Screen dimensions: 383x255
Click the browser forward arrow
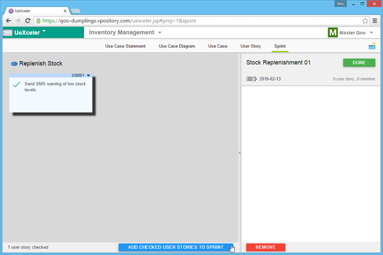[18, 21]
